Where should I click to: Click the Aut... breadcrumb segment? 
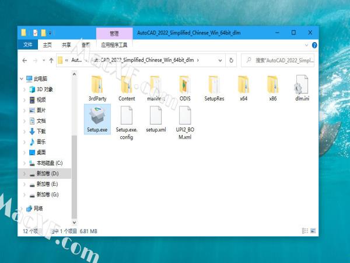click(x=76, y=60)
